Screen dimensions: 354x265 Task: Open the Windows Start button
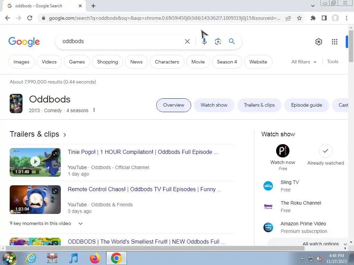(9, 258)
